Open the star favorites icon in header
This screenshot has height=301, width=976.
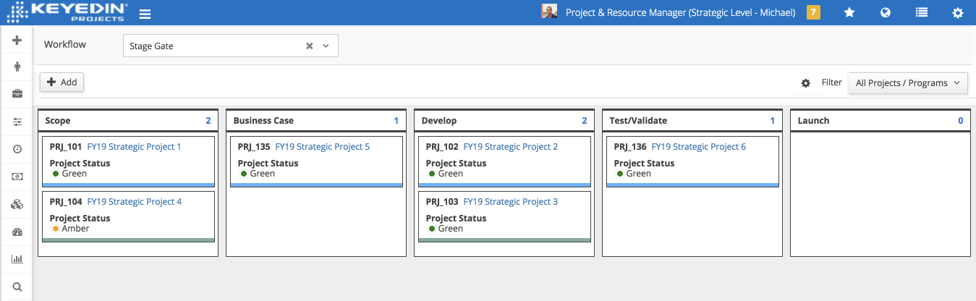pyautogui.click(x=849, y=12)
